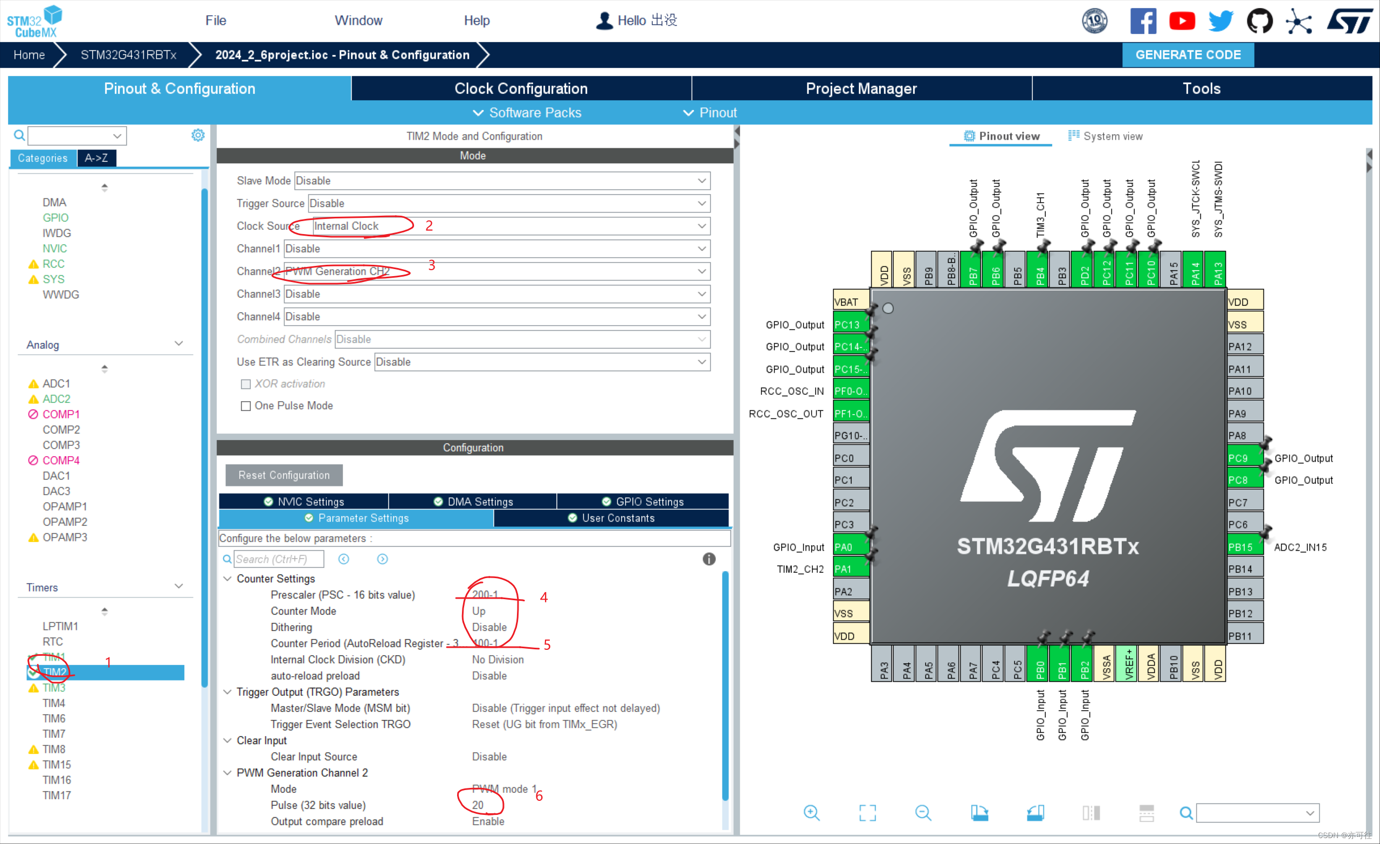
Task: Click the Reset Configuration button
Action: 284,475
